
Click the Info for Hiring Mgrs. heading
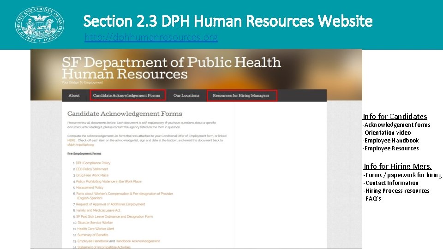(x=397, y=166)
